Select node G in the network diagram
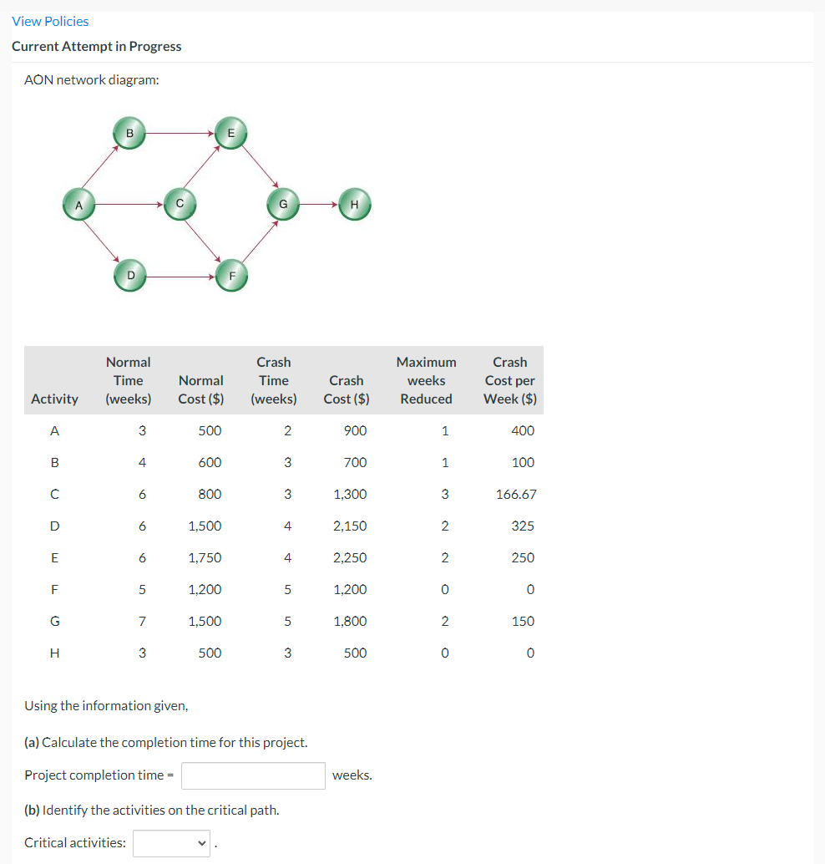Screen dimensions: 825x864 282,202
